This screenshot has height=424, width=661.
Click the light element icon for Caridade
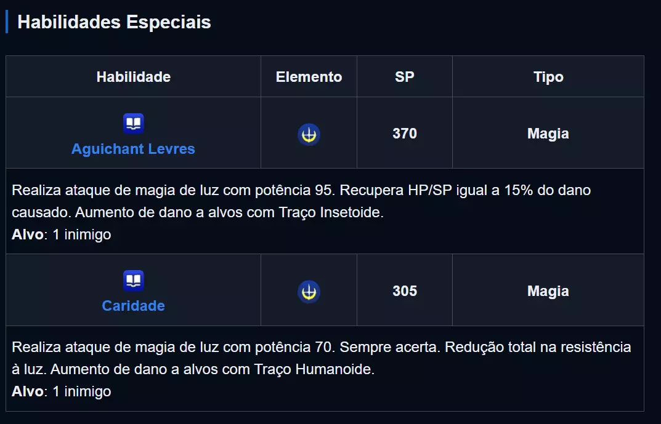click(309, 291)
